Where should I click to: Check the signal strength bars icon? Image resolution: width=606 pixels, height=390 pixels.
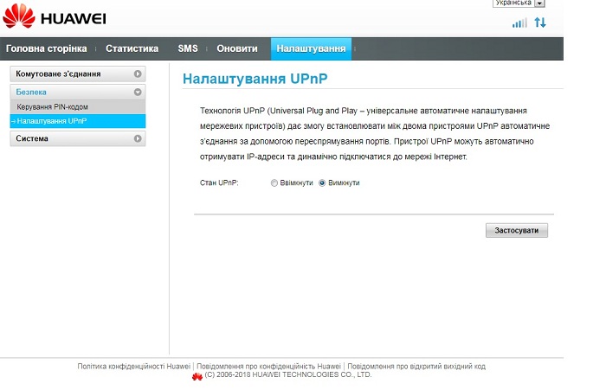click(519, 22)
